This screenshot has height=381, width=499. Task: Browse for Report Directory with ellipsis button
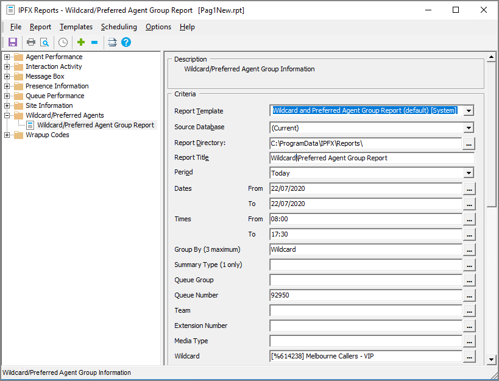469,144
